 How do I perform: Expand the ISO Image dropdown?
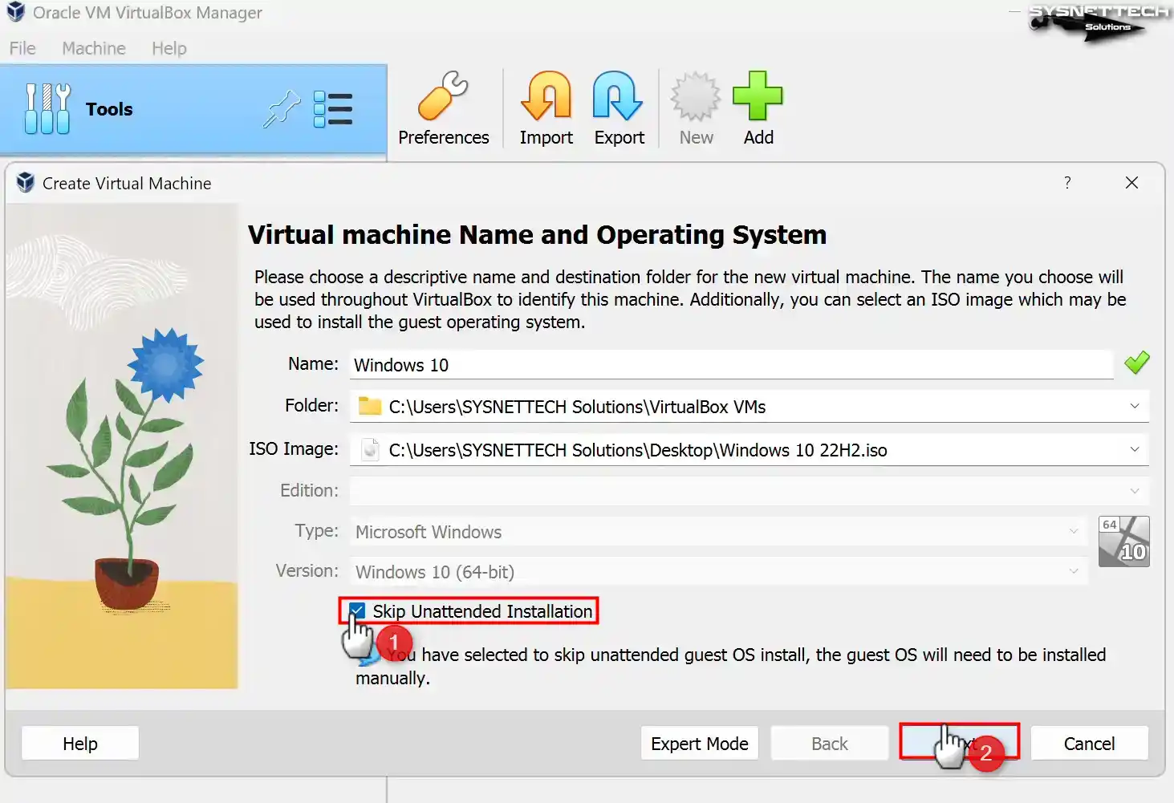coord(1135,449)
